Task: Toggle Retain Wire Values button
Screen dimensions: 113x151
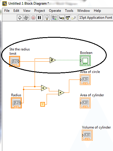Action: click(54, 18)
